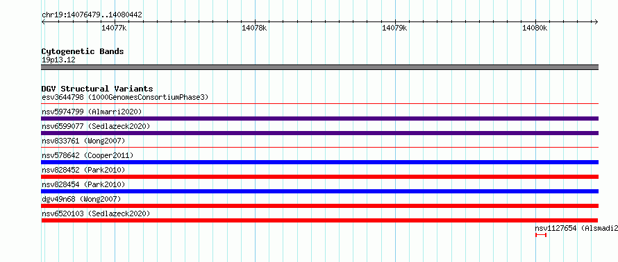Click the red bar of nsv828452
The image size is (618, 262).
319,177
